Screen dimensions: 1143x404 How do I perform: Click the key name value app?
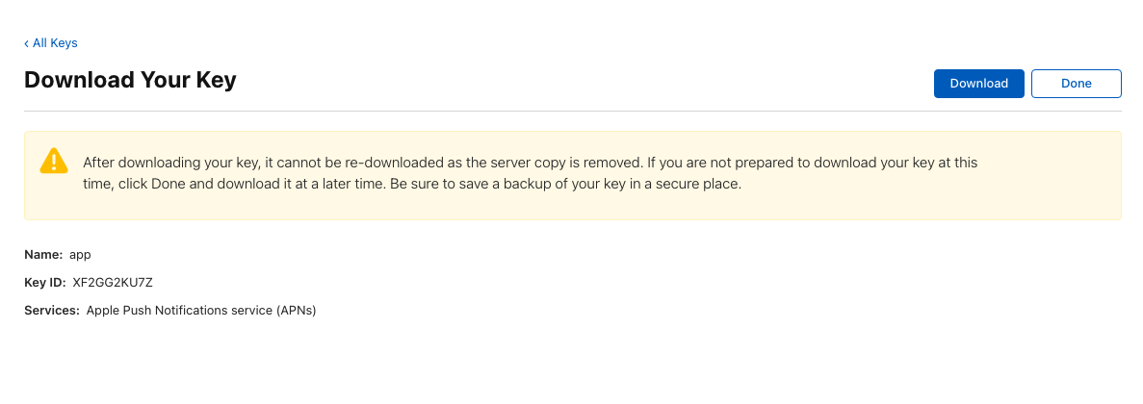80,256
